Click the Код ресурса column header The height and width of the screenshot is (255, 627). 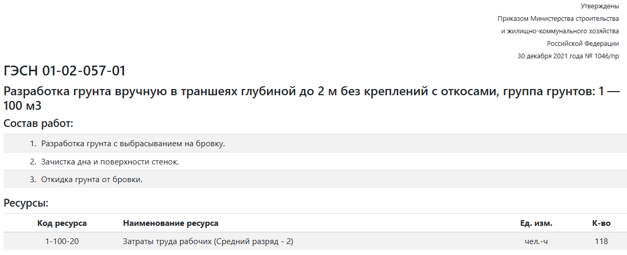pos(62,223)
